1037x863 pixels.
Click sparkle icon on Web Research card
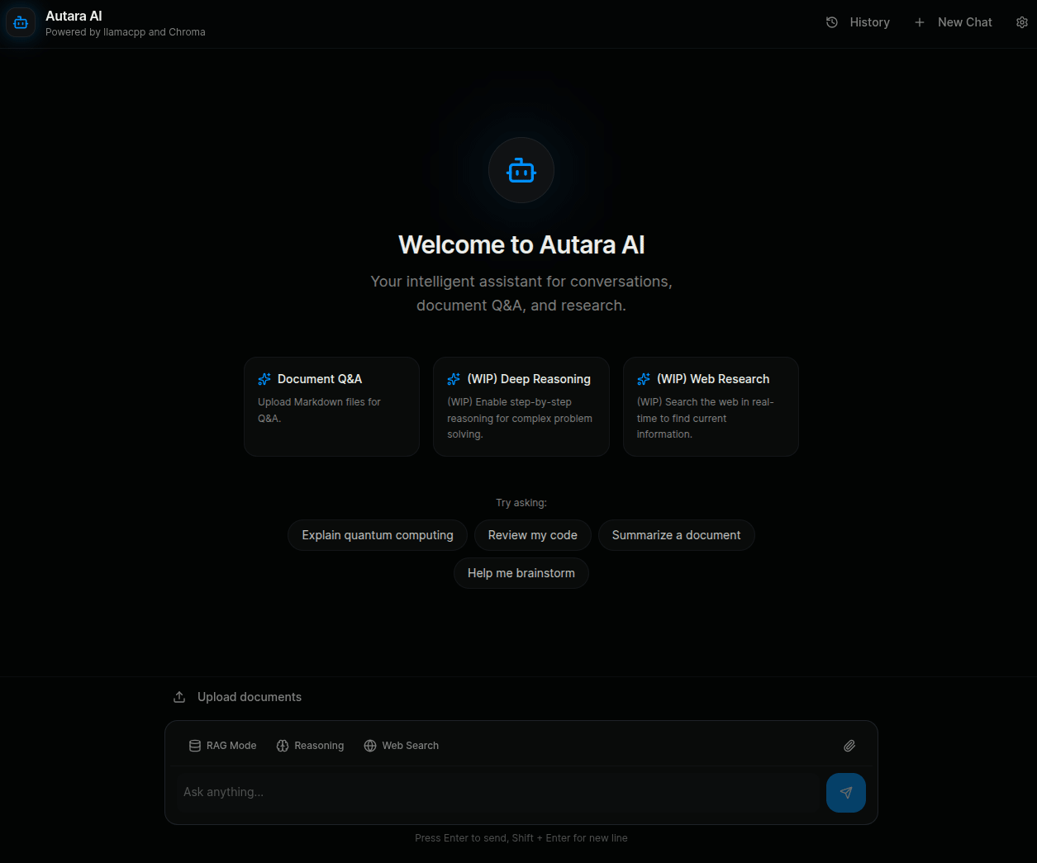(644, 379)
